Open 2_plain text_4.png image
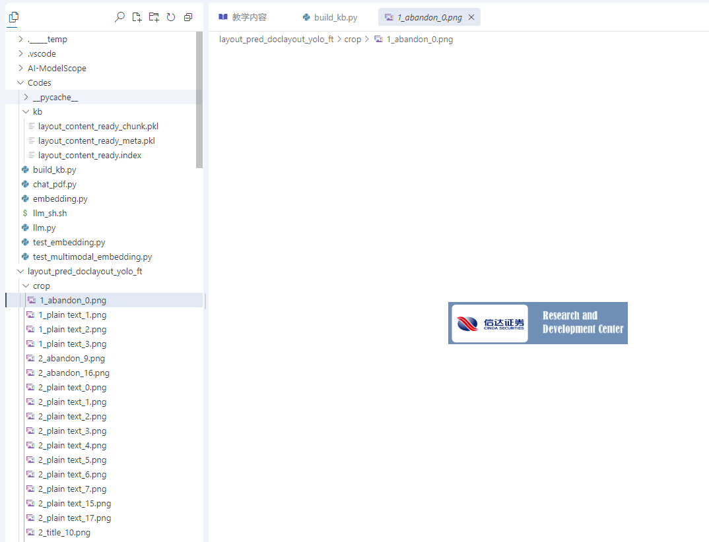The height and width of the screenshot is (542, 709). coord(104,445)
